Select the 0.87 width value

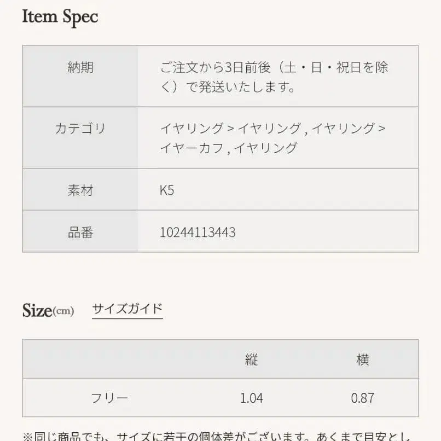pos(362,398)
